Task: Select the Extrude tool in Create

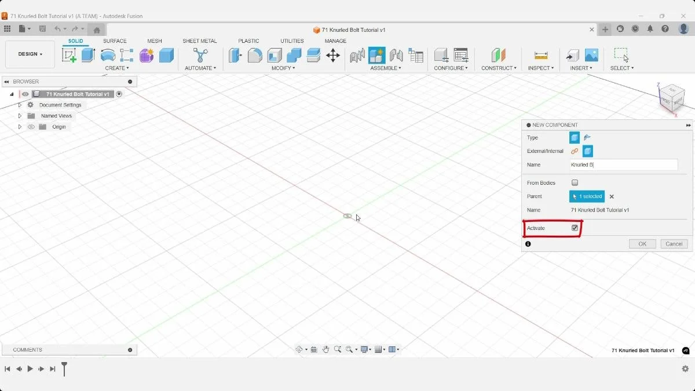Action: (x=88, y=55)
